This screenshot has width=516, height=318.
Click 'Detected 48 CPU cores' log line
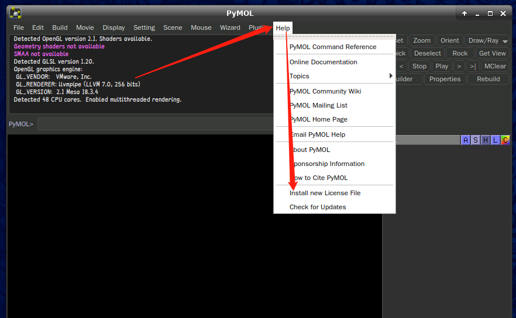point(98,99)
